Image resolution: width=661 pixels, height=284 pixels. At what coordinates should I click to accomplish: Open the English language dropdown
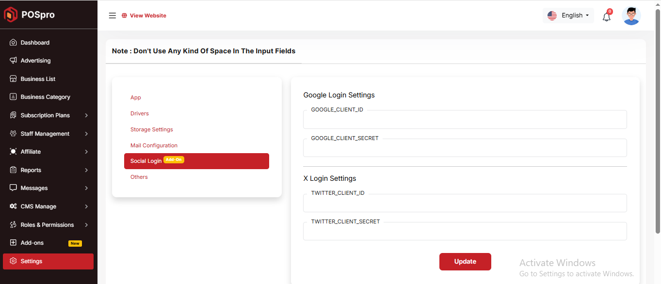click(x=568, y=16)
